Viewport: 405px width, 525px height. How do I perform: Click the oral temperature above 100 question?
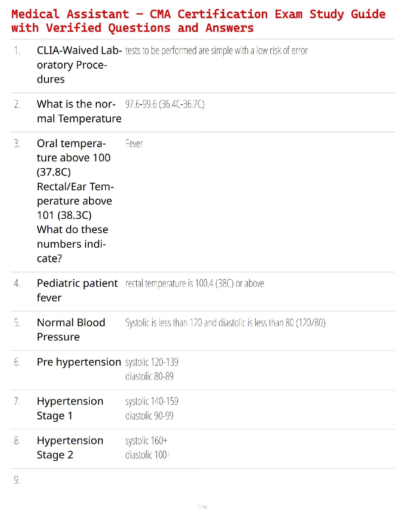(75, 201)
